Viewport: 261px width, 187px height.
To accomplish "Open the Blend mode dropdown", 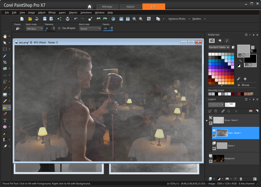I will pos(90,29).
